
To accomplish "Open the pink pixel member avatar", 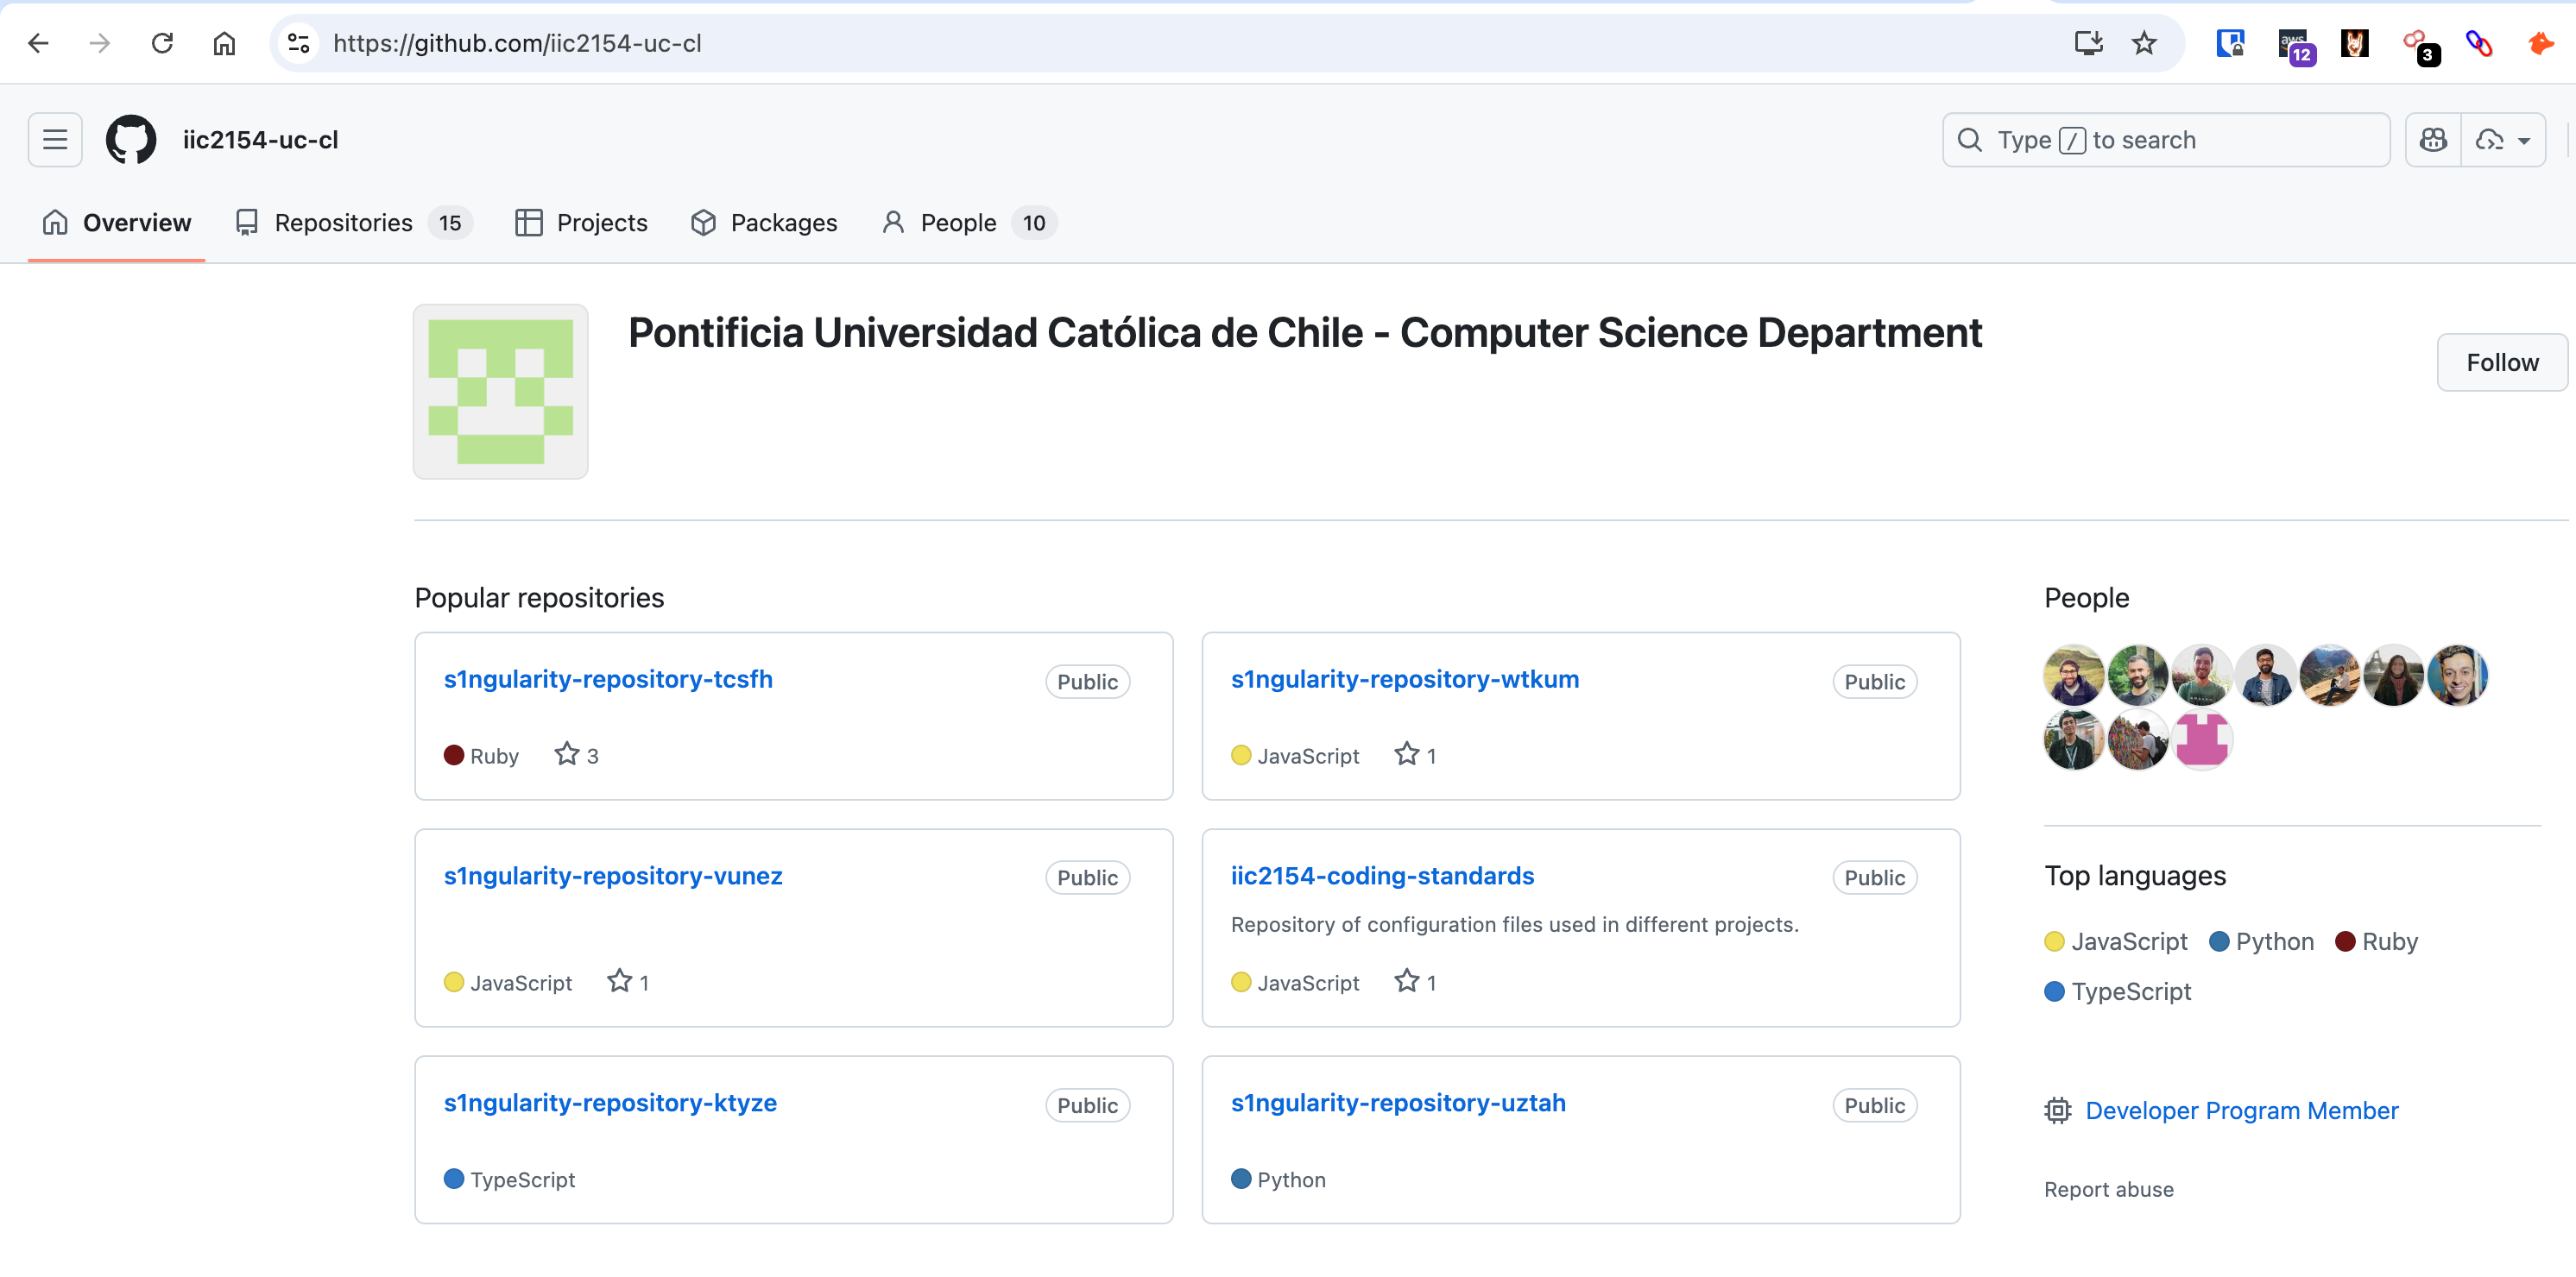I will pos(2202,739).
